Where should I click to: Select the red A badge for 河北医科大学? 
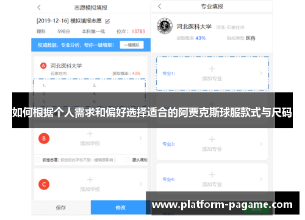pos(43,66)
